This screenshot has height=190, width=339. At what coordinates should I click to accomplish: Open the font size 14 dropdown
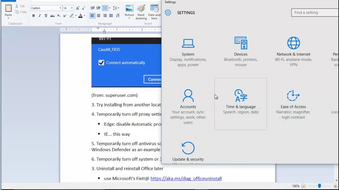[72, 8]
